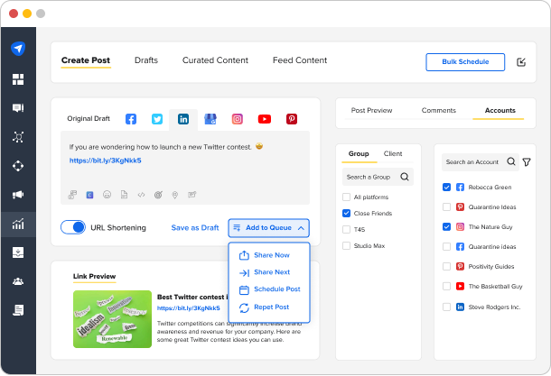
Task: Select the Instagram platform icon
Action: pos(238,119)
